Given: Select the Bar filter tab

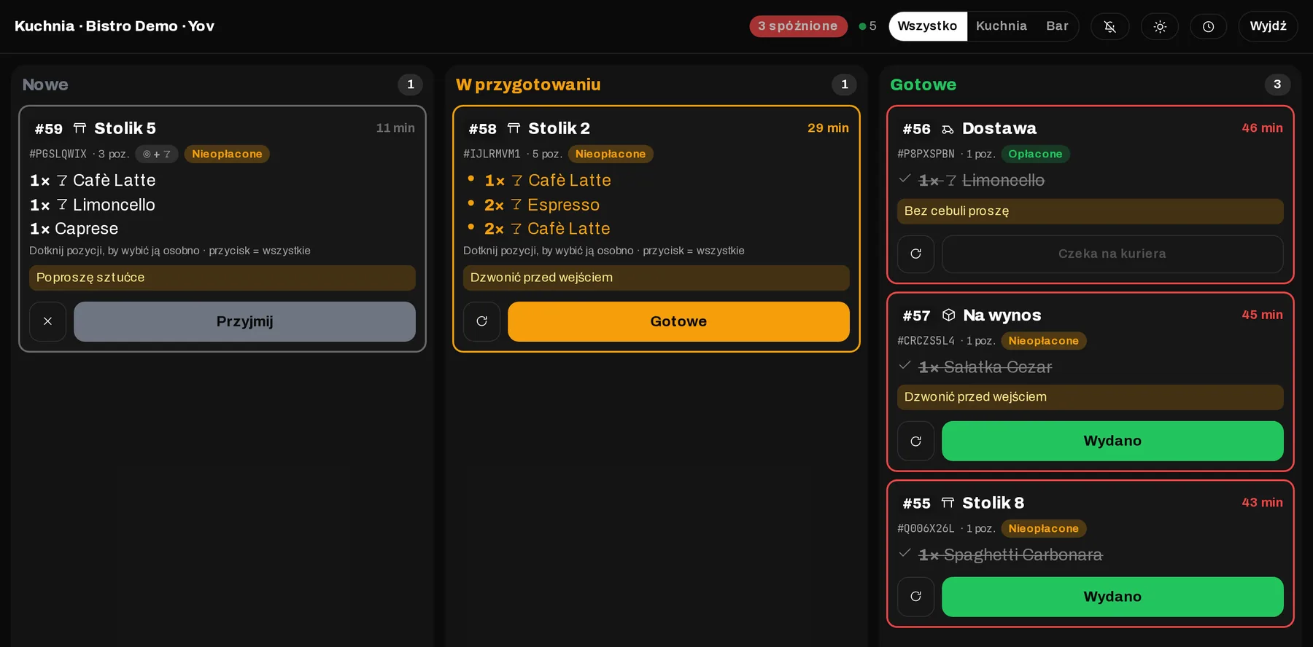Looking at the screenshot, I should [x=1057, y=26].
